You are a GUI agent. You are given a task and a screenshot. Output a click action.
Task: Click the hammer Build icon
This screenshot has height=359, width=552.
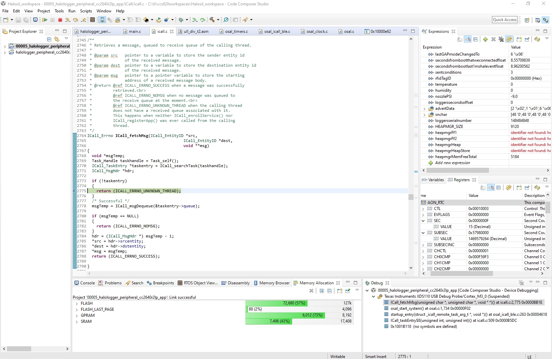212,20
